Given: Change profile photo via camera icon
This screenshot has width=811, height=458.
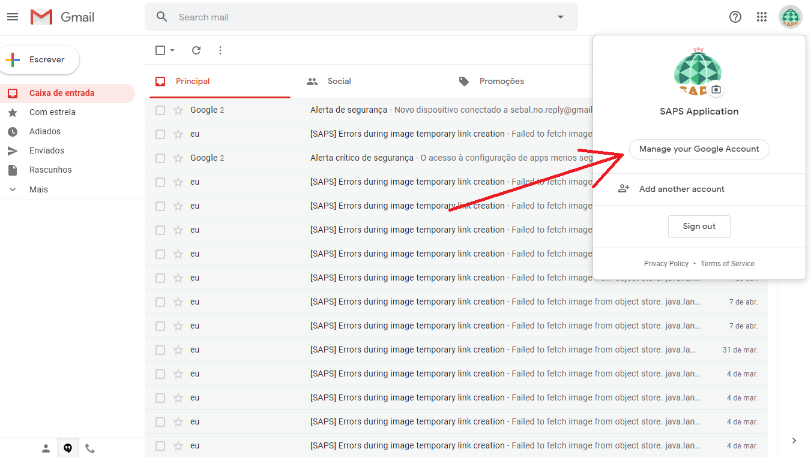Looking at the screenshot, I should (716, 90).
